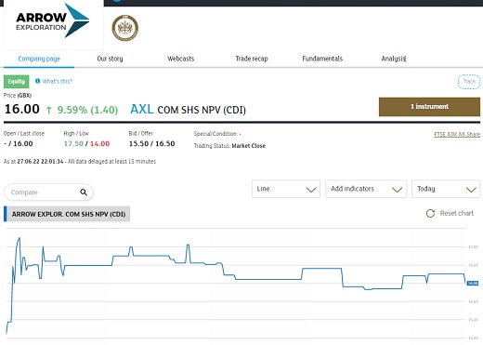Click the info icon beside What's this?
The image size is (483, 345).
[x=37, y=81]
